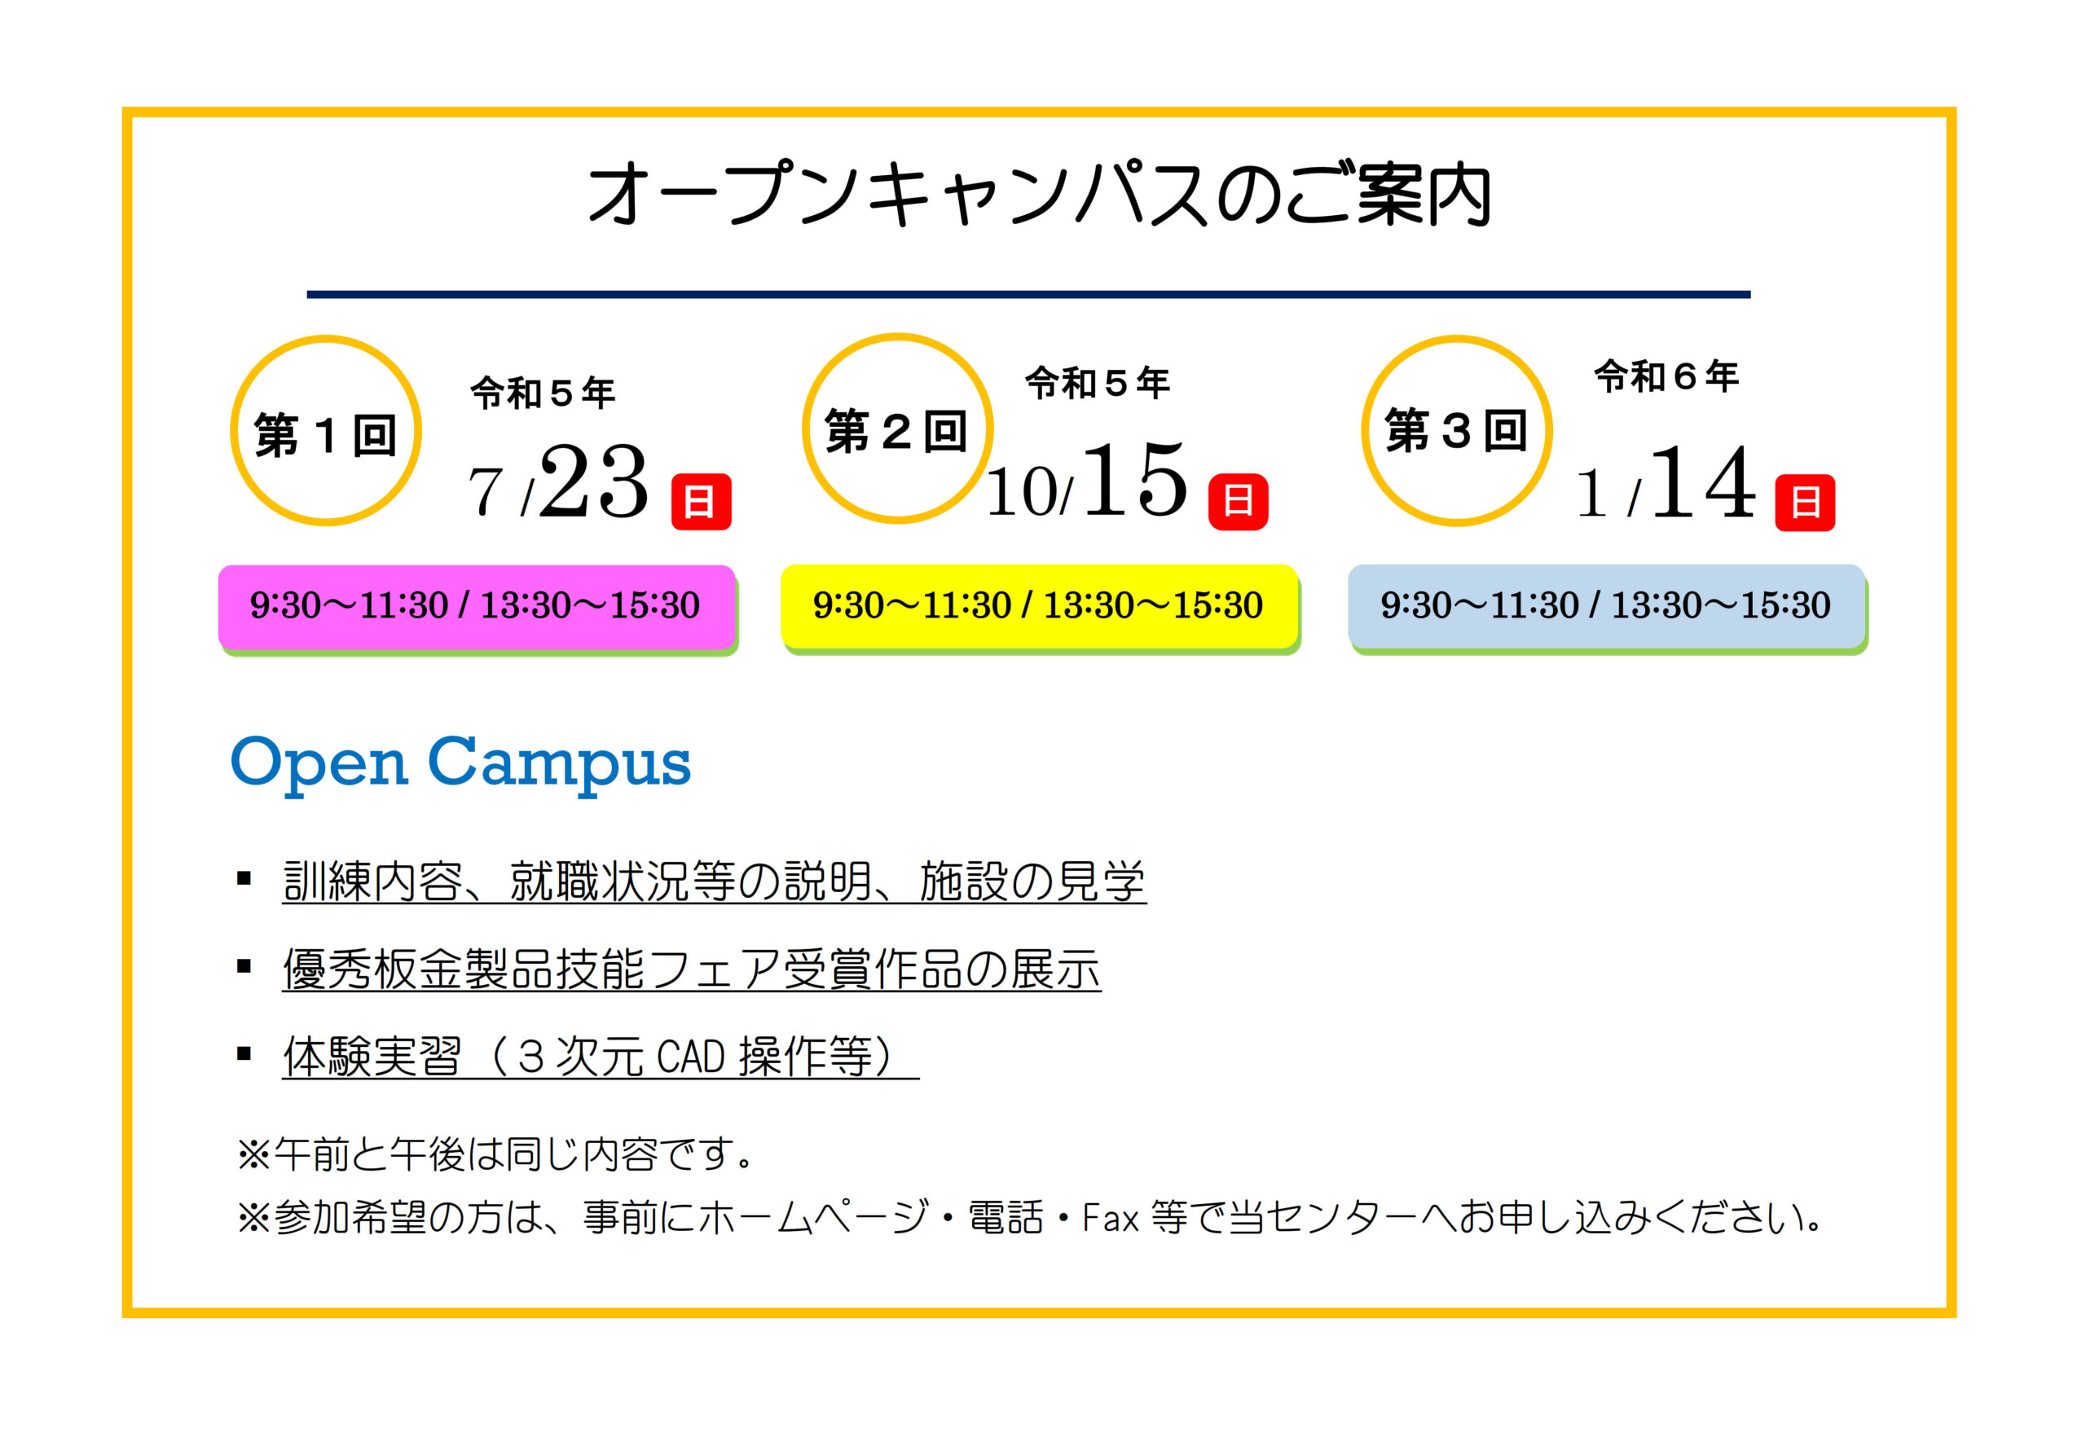The width and height of the screenshot is (2086, 1433).
Task: Click the red 日 badge beside 7/23
Action: (x=702, y=502)
